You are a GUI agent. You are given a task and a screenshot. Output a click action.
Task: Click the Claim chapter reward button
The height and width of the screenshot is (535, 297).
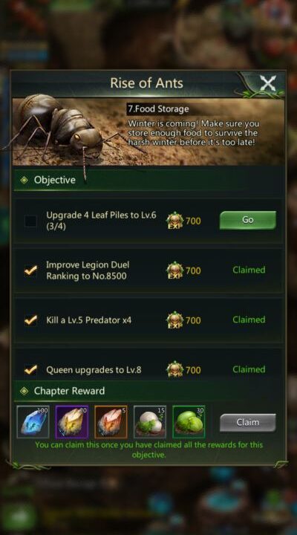click(x=248, y=422)
